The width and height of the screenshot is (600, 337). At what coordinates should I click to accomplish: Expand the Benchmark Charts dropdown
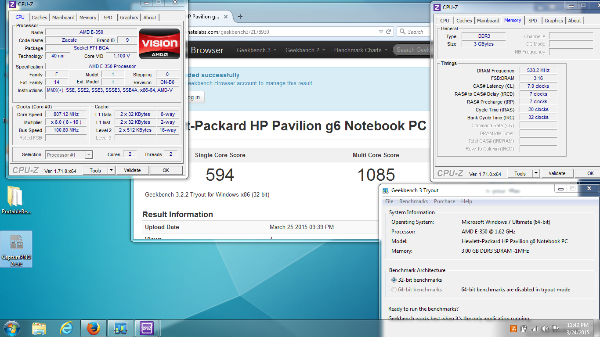coord(361,50)
